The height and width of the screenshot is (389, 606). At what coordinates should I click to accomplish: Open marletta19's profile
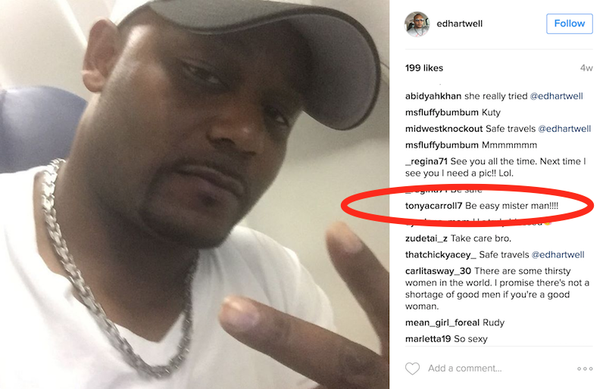(428, 339)
